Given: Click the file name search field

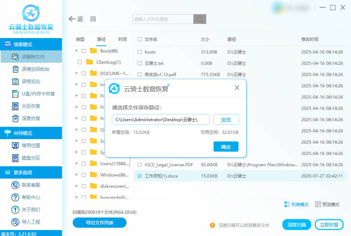Looking at the screenshot, I should click(163, 19).
